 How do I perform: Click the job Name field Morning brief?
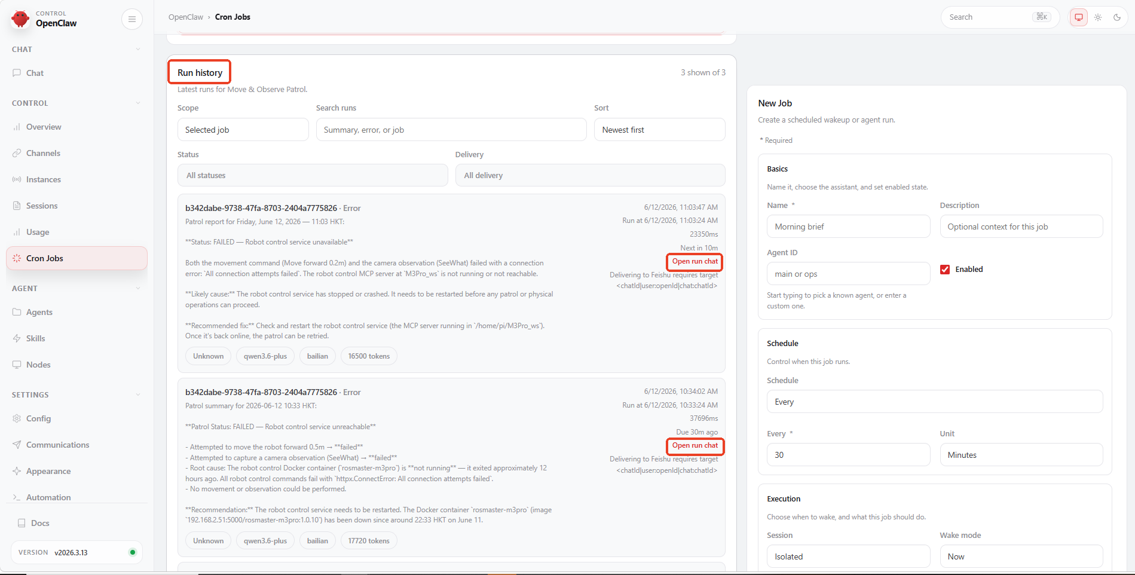pyautogui.click(x=849, y=227)
